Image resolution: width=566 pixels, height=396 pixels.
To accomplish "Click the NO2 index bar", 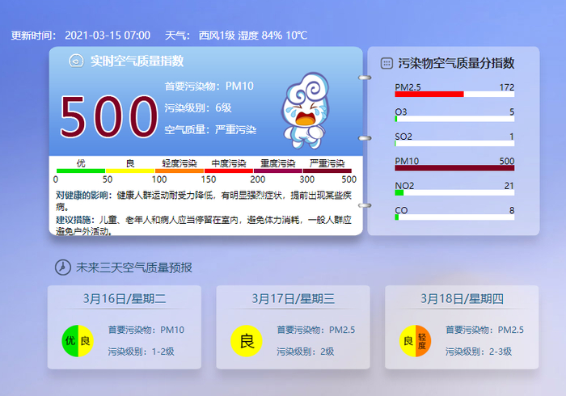I will [x=454, y=192].
